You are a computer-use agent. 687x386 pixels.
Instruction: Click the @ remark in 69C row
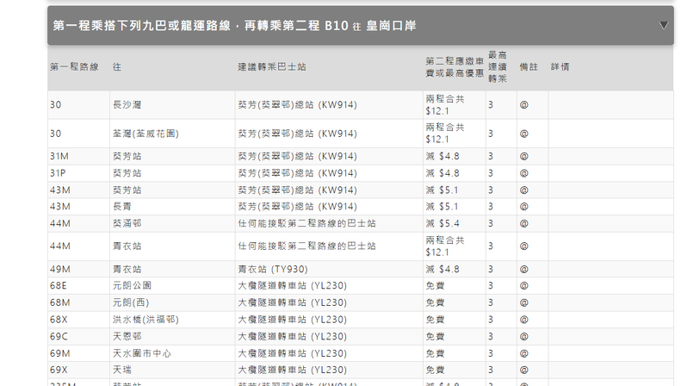(x=524, y=336)
